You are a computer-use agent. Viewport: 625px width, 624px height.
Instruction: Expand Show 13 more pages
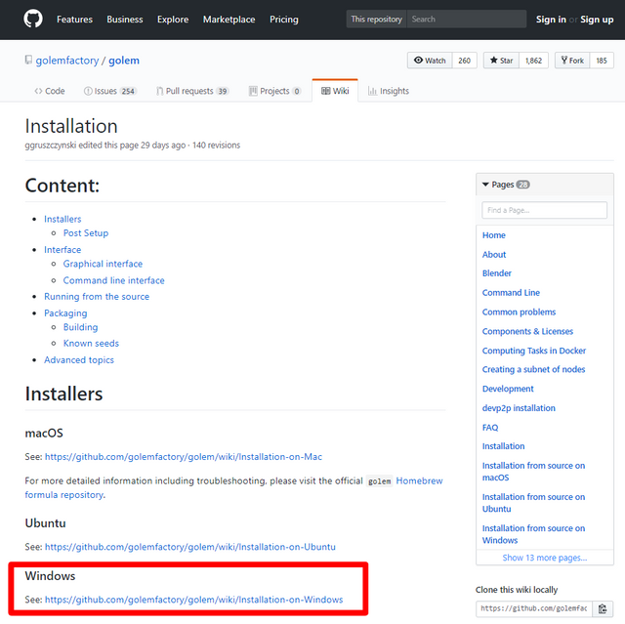(x=545, y=558)
